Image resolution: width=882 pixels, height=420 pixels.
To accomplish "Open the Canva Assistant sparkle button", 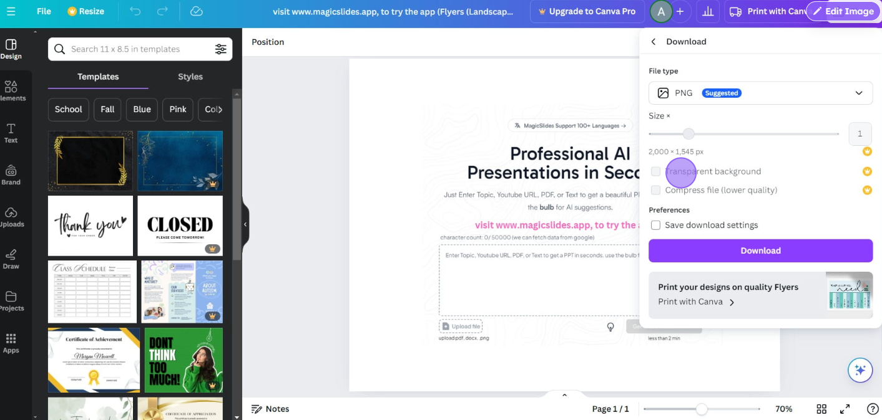I will (x=860, y=370).
